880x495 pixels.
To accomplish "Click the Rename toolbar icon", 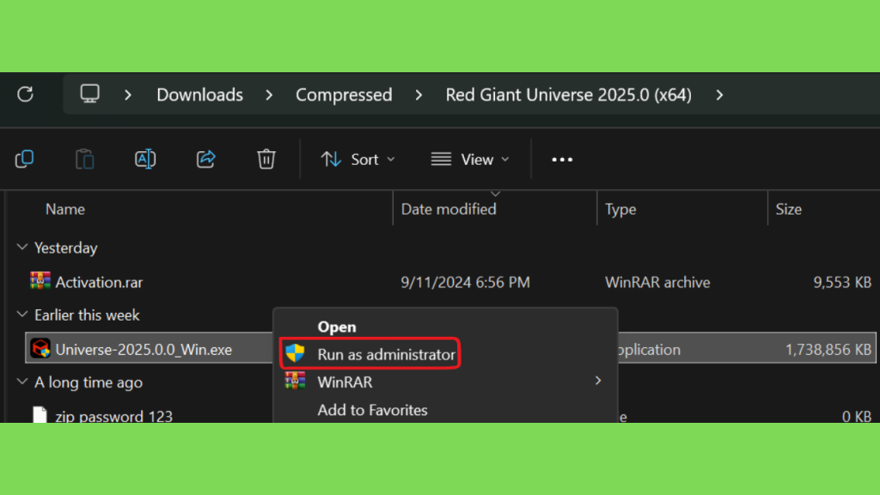I will pos(145,159).
